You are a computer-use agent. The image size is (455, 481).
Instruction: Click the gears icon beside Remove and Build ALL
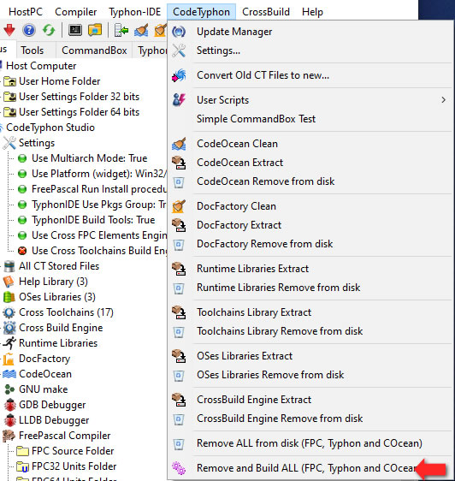179,468
